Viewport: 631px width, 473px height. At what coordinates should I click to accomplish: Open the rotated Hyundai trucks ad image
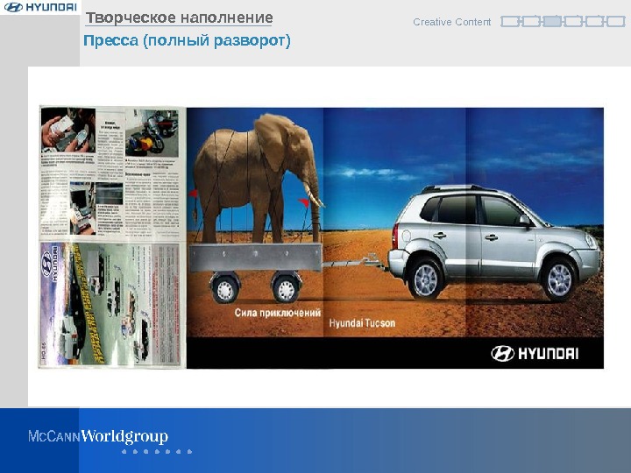(110, 304)
